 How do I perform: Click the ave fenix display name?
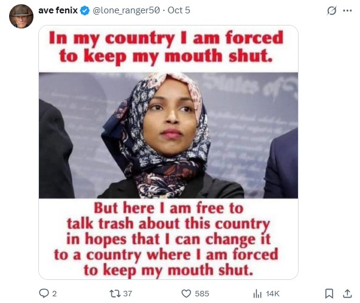click(58, 10)
